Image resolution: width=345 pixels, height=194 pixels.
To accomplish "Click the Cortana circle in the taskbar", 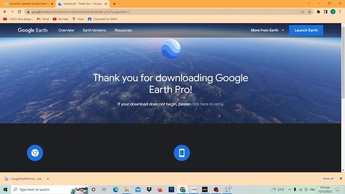I will (93, 189).
